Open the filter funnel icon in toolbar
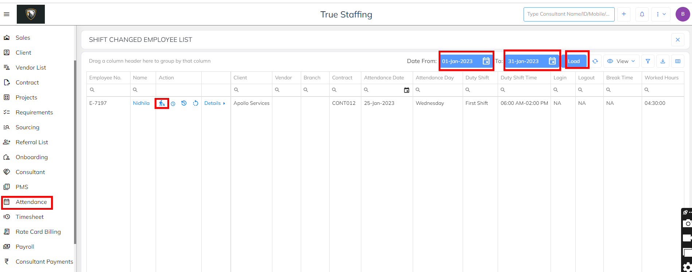The height and width of the screenshot is (272, 692). coord(648,61)
